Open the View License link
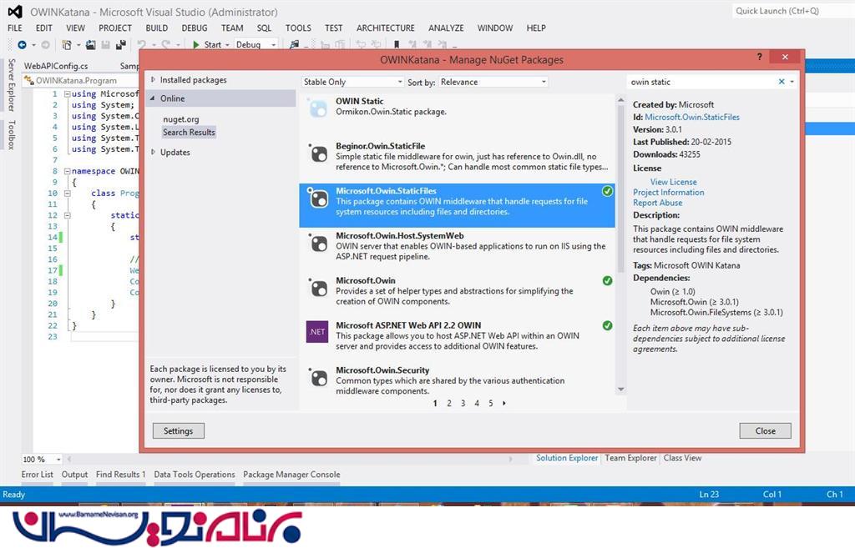Screen dimensions: 855x548 click(x=673, y=182)
